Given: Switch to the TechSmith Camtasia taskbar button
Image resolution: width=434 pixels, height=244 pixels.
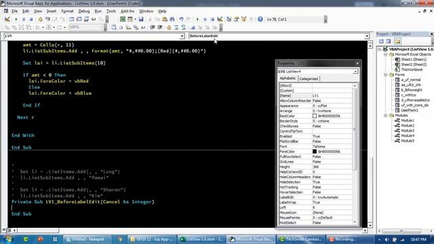Looking at the screenshot, I should 300,239.
